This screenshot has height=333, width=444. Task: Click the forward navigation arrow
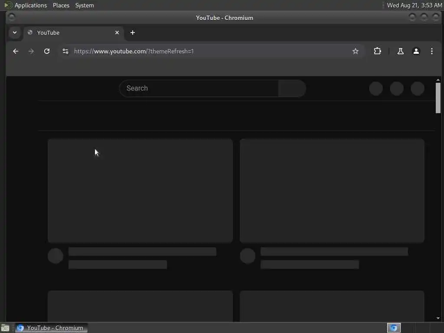click(31, 51)
